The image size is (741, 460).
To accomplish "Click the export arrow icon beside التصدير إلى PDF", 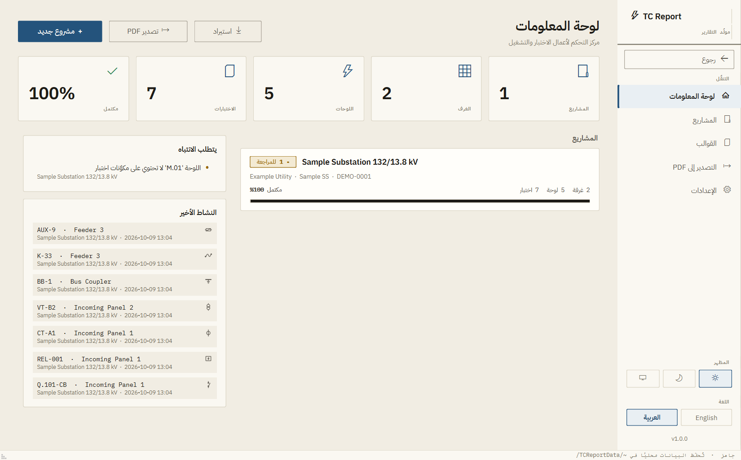I will (727, 166).
